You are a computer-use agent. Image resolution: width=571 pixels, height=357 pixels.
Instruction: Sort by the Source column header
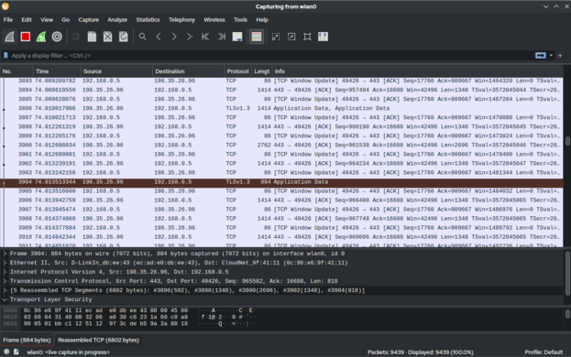tap(116, 71)
